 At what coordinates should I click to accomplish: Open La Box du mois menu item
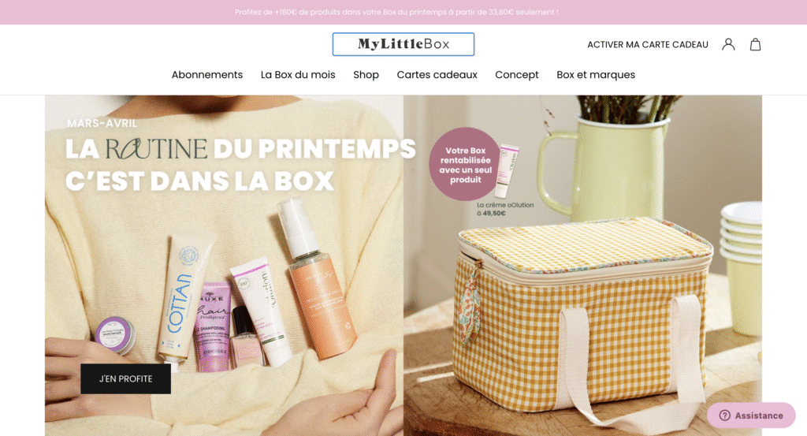coord(298,75)
